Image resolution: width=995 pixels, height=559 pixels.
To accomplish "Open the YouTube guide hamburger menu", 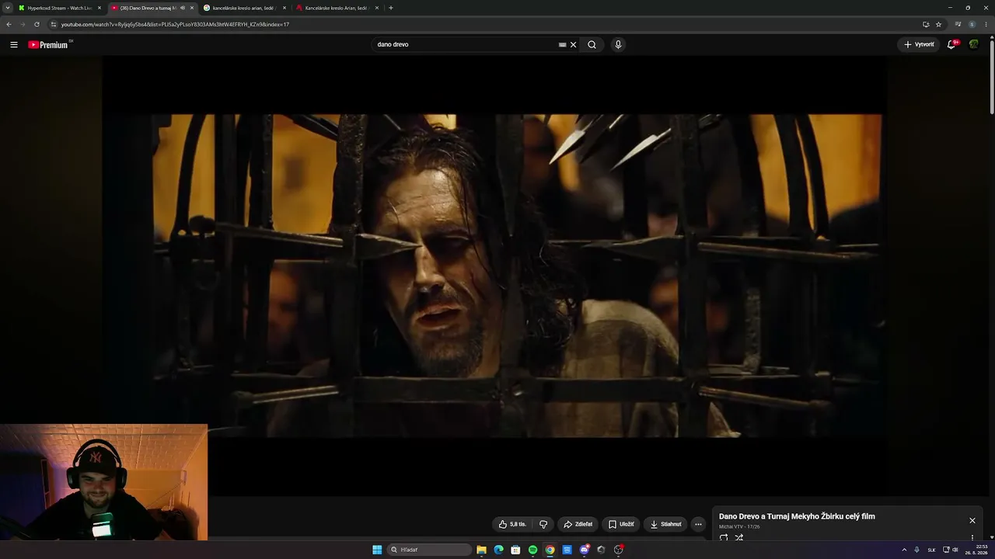I will pos(13,44).
